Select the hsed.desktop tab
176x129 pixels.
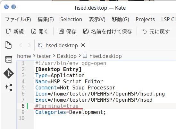pos(62,45)
